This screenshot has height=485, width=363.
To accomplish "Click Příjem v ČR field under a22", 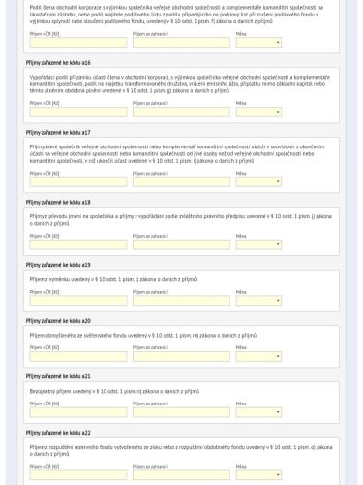I will click(78, 475).
